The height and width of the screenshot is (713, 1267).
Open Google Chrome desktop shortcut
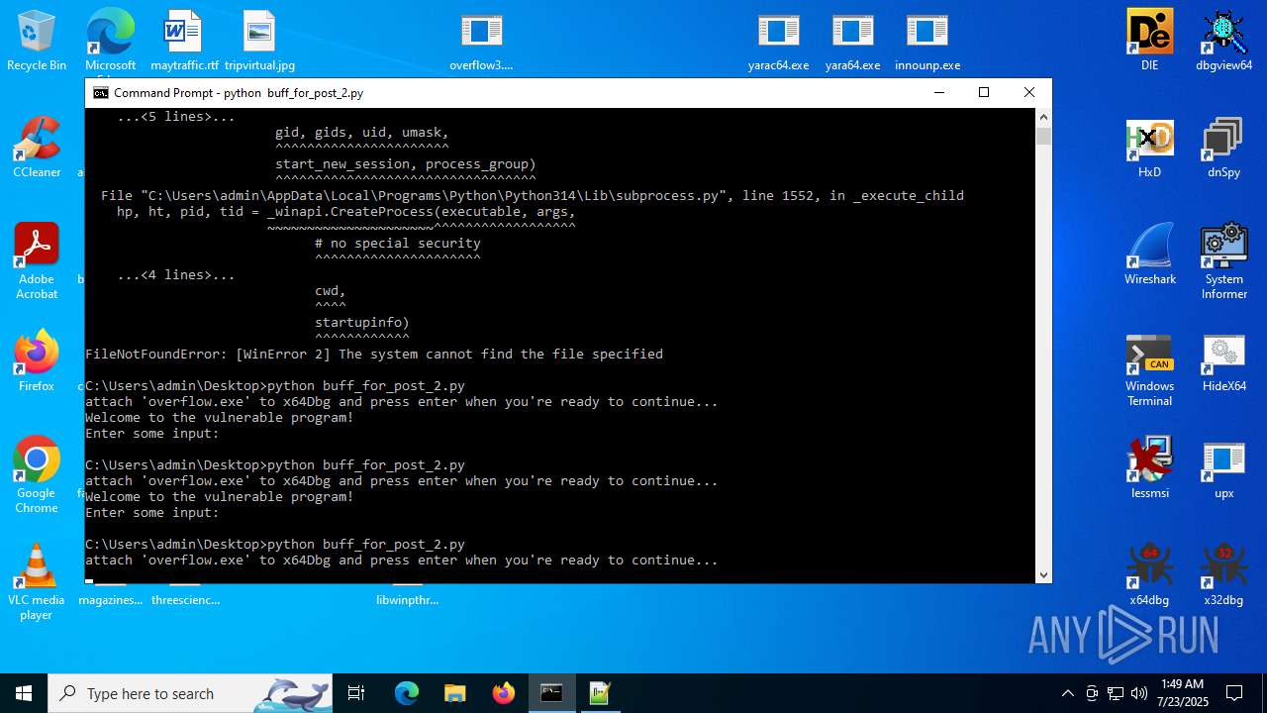tap(37, 475)
